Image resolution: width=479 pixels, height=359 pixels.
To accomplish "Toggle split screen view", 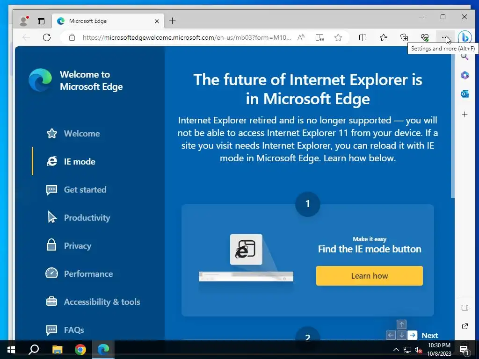I will coord(363,37).
